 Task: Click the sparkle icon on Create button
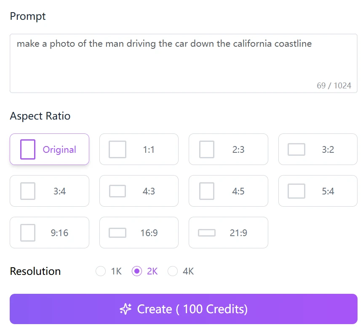125,309
